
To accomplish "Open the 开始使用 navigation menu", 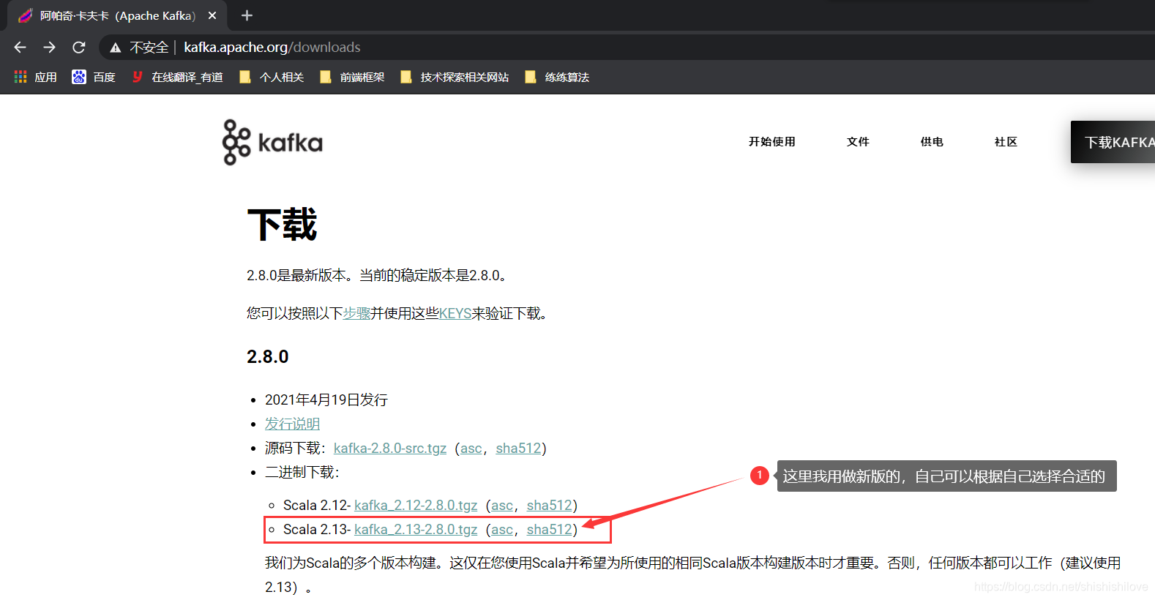I will (771, 142).
